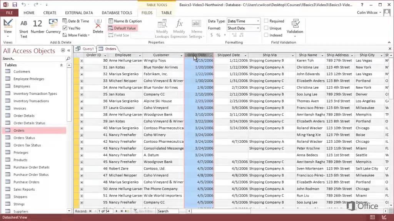Open Customer column filter arrow

(181, 55)
